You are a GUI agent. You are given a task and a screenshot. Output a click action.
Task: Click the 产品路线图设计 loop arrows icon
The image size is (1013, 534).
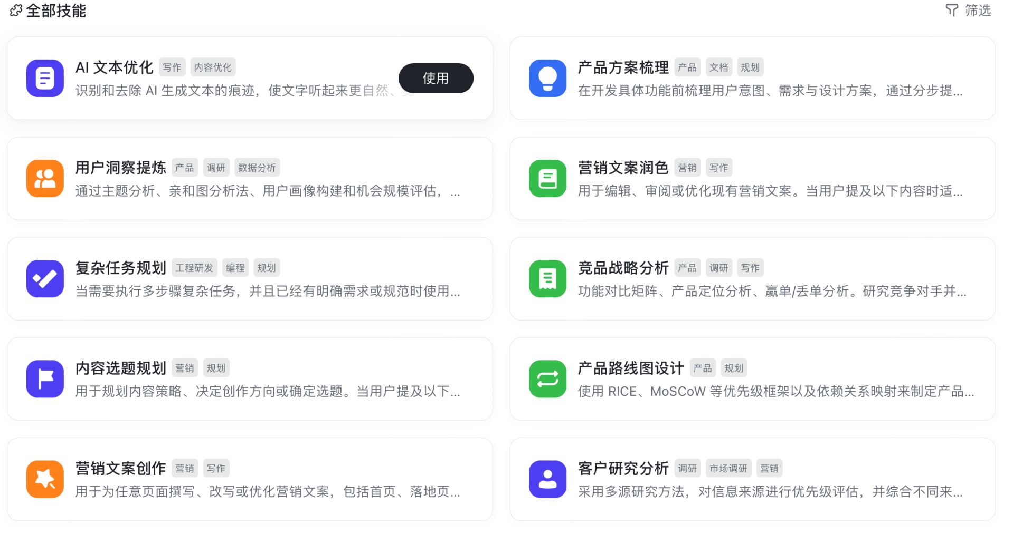click(x=547, y=379)
